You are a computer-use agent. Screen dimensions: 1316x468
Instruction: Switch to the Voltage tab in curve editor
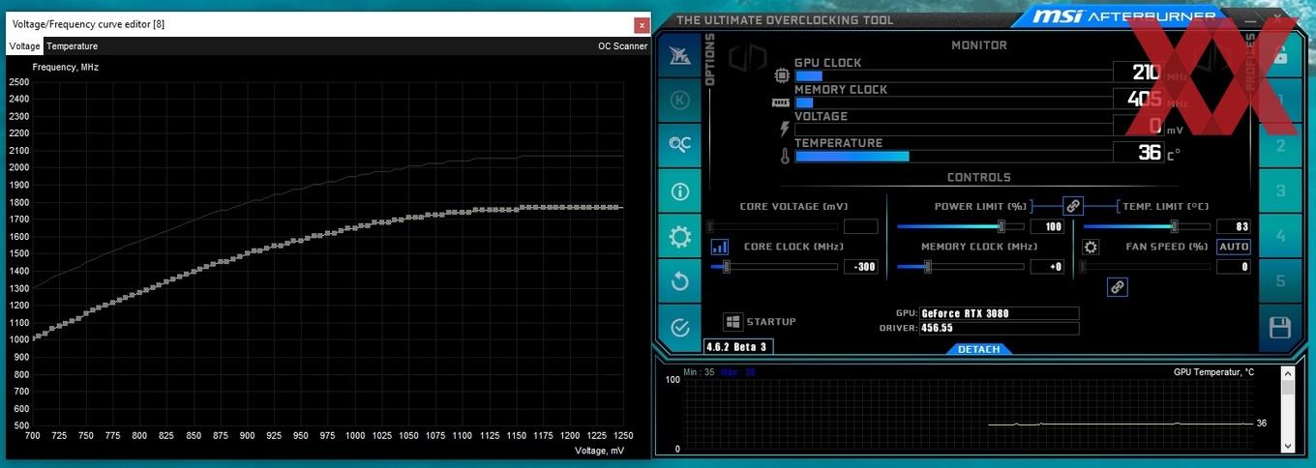(24, 45)
